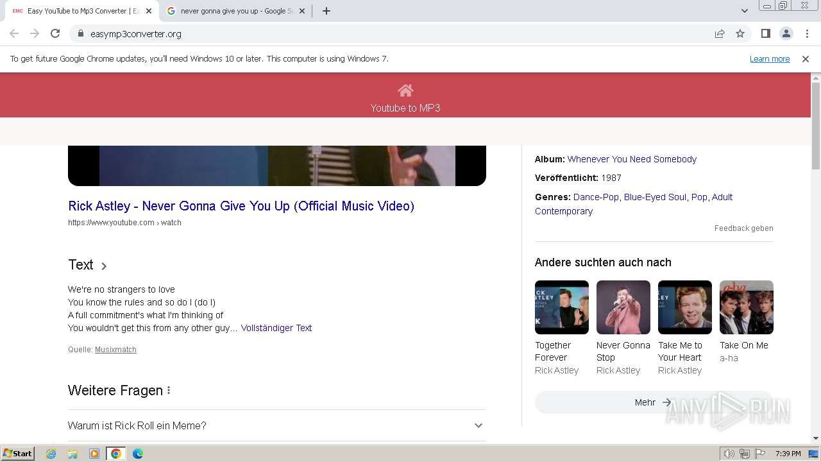Open the side panel icon
Viewport: 821px width, 462px height.
pos(765,33)
